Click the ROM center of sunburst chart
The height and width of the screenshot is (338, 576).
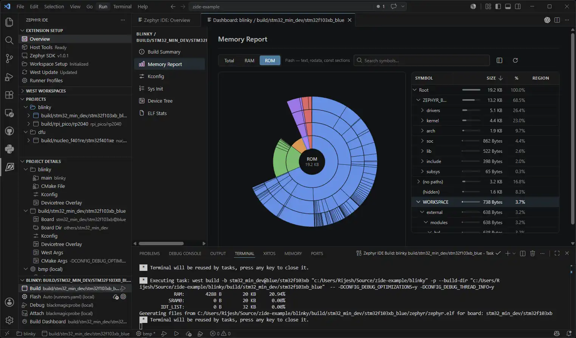click(x=312, y=161)
